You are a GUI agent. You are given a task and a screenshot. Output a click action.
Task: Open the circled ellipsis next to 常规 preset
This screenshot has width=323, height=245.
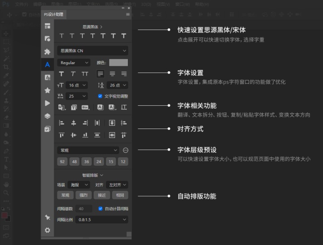click(x=126, y=150)
